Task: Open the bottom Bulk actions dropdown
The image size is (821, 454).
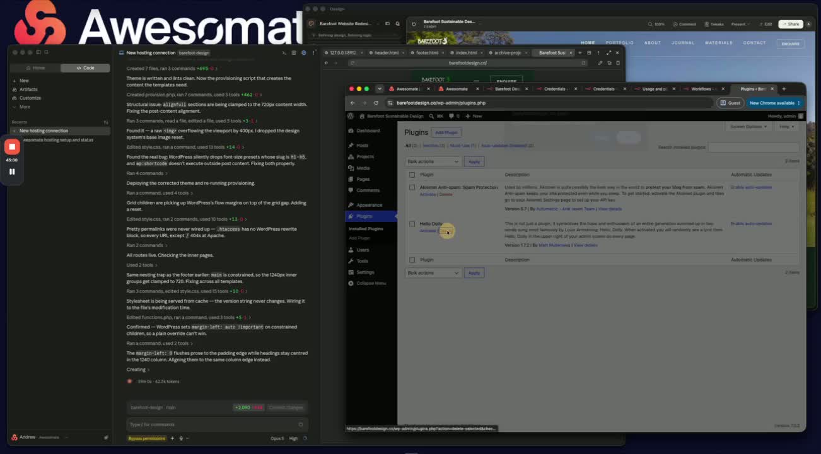Action: 433,273
